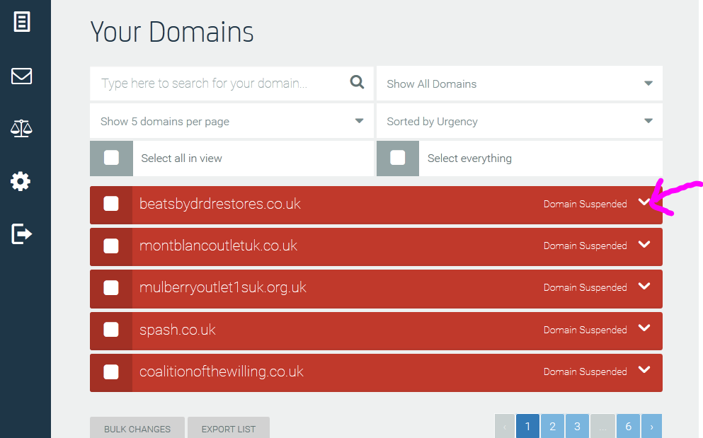Screen dimensions: 703x438
Task: Click the pagination ellipsis button
Action: point(602,427)
